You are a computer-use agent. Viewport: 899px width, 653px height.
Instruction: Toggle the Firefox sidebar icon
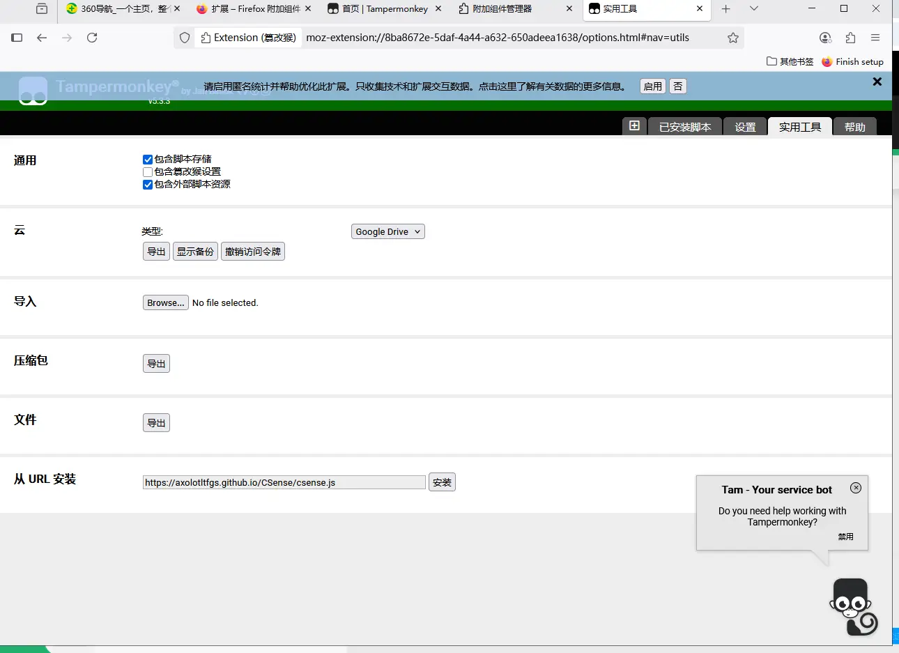click(17, 38)
